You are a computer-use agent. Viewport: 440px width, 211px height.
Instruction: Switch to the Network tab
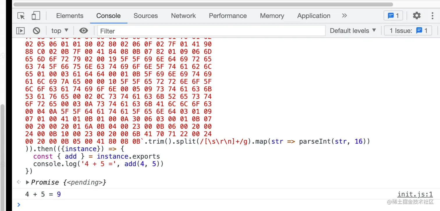tap(183, 16)
